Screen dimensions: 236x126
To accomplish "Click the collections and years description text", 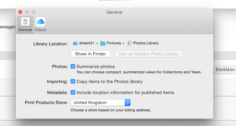I will coord(139,72).
